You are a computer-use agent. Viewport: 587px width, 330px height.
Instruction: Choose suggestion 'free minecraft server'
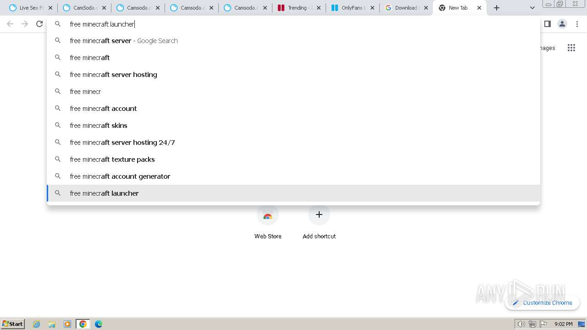pos(293,41)
